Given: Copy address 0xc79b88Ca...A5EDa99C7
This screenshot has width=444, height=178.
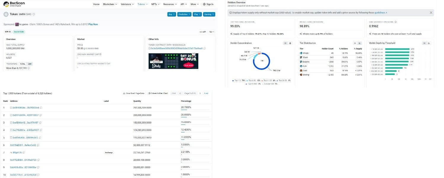Looking at the screenshot, I should 41,130.
